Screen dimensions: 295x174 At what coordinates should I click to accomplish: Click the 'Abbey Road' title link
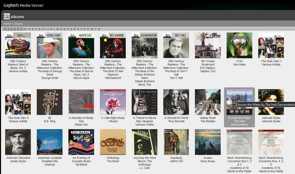tap(208, 118)
